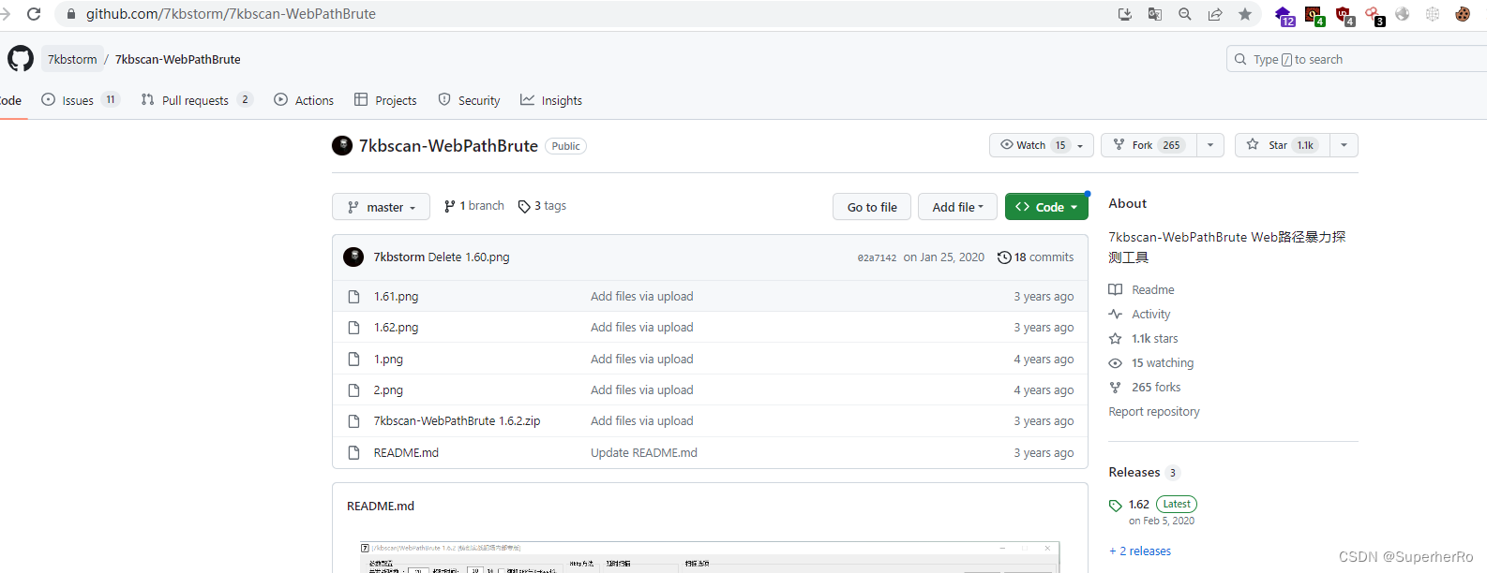Click the file icon next to 1.61.png
Viewport: 1487px width, 573px height.
pos(353,297)
